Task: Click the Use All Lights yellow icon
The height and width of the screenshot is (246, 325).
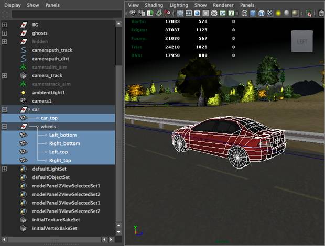Action: (278, 13)
